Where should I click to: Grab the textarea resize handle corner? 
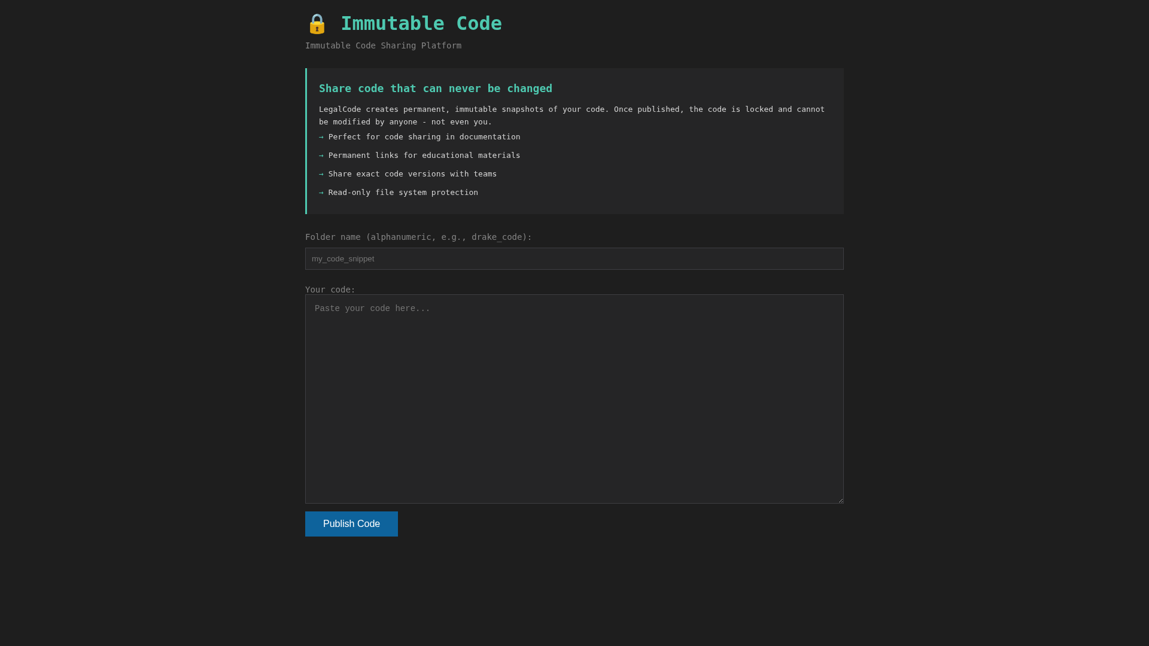[x=840, y=500]
